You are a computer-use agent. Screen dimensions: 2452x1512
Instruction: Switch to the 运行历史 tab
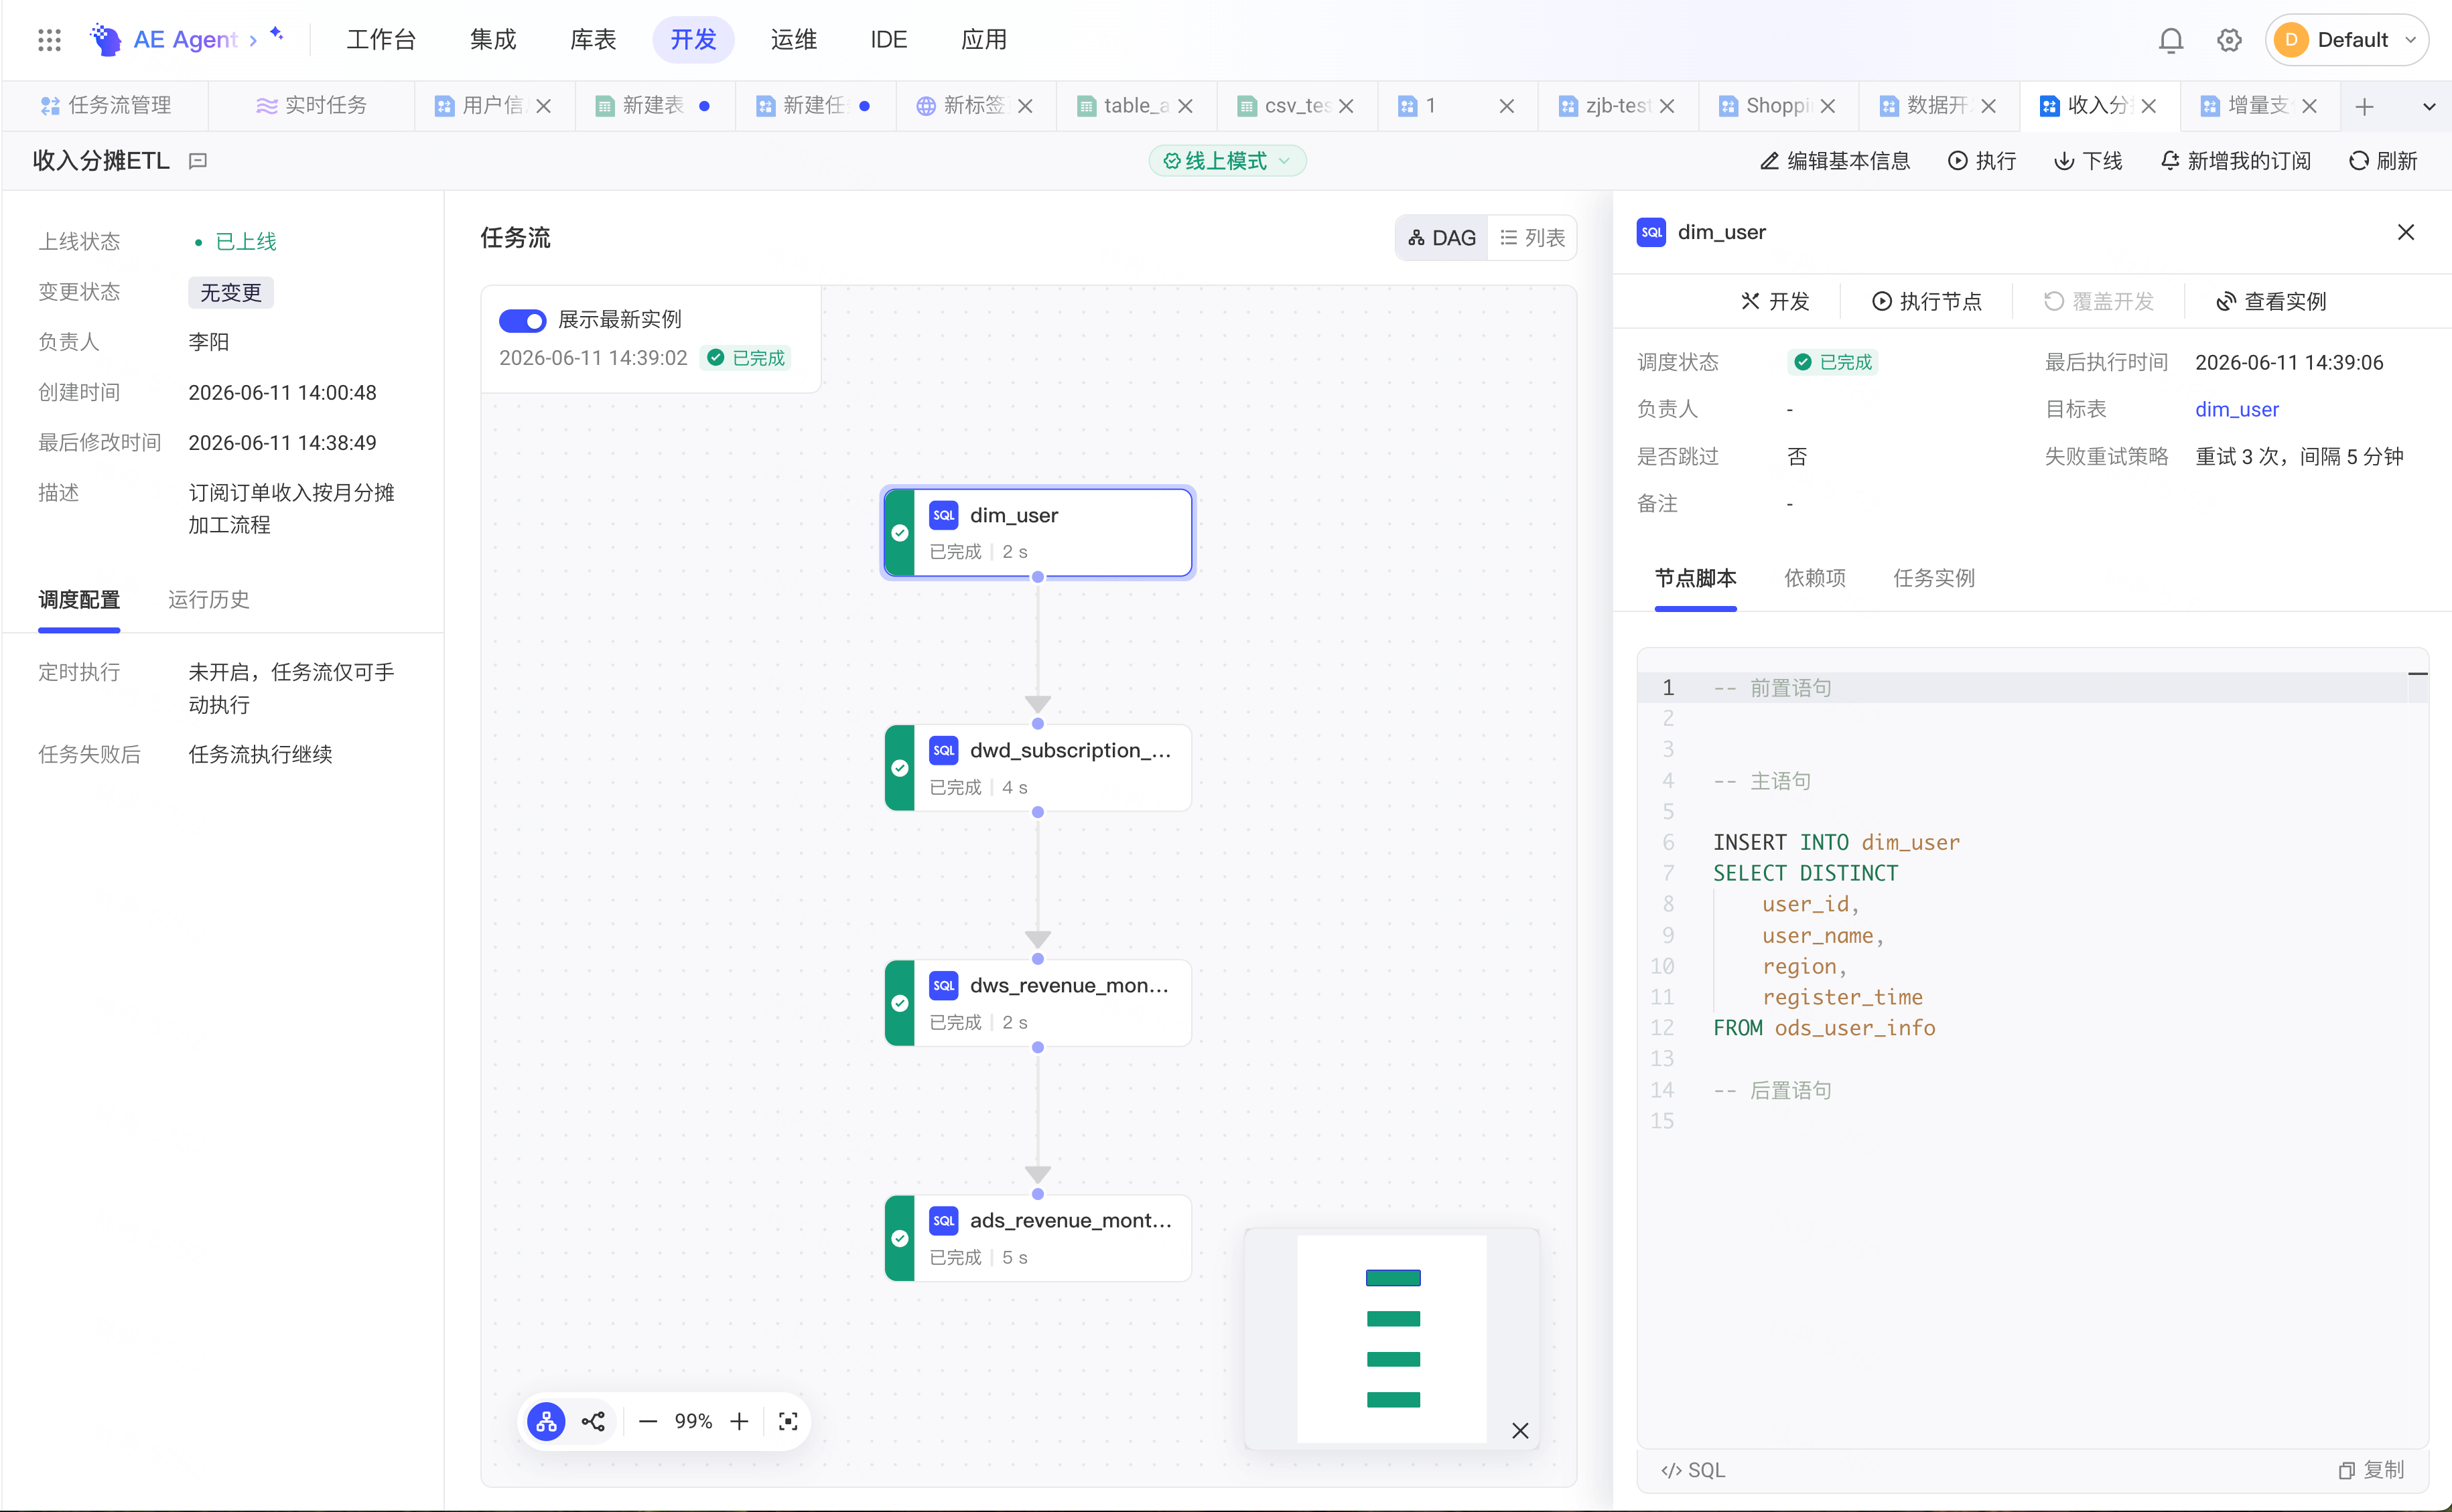[x=209, y=600]
